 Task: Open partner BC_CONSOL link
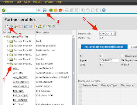click(x=20, y=100)
